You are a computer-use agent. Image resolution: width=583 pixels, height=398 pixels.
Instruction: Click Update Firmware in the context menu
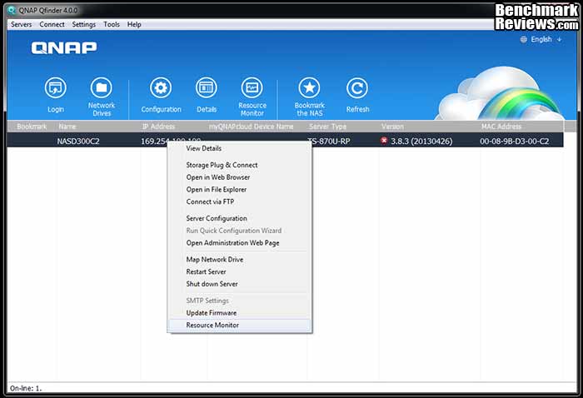tap(211, 313)
